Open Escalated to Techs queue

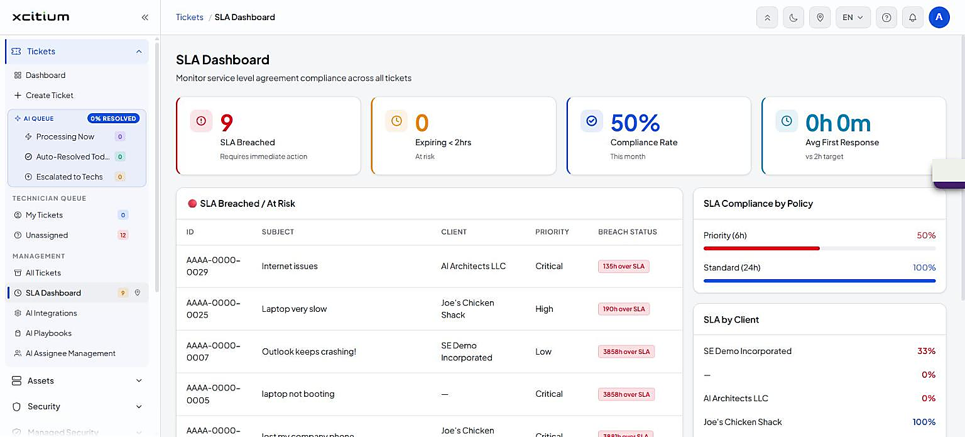[77, 177]
